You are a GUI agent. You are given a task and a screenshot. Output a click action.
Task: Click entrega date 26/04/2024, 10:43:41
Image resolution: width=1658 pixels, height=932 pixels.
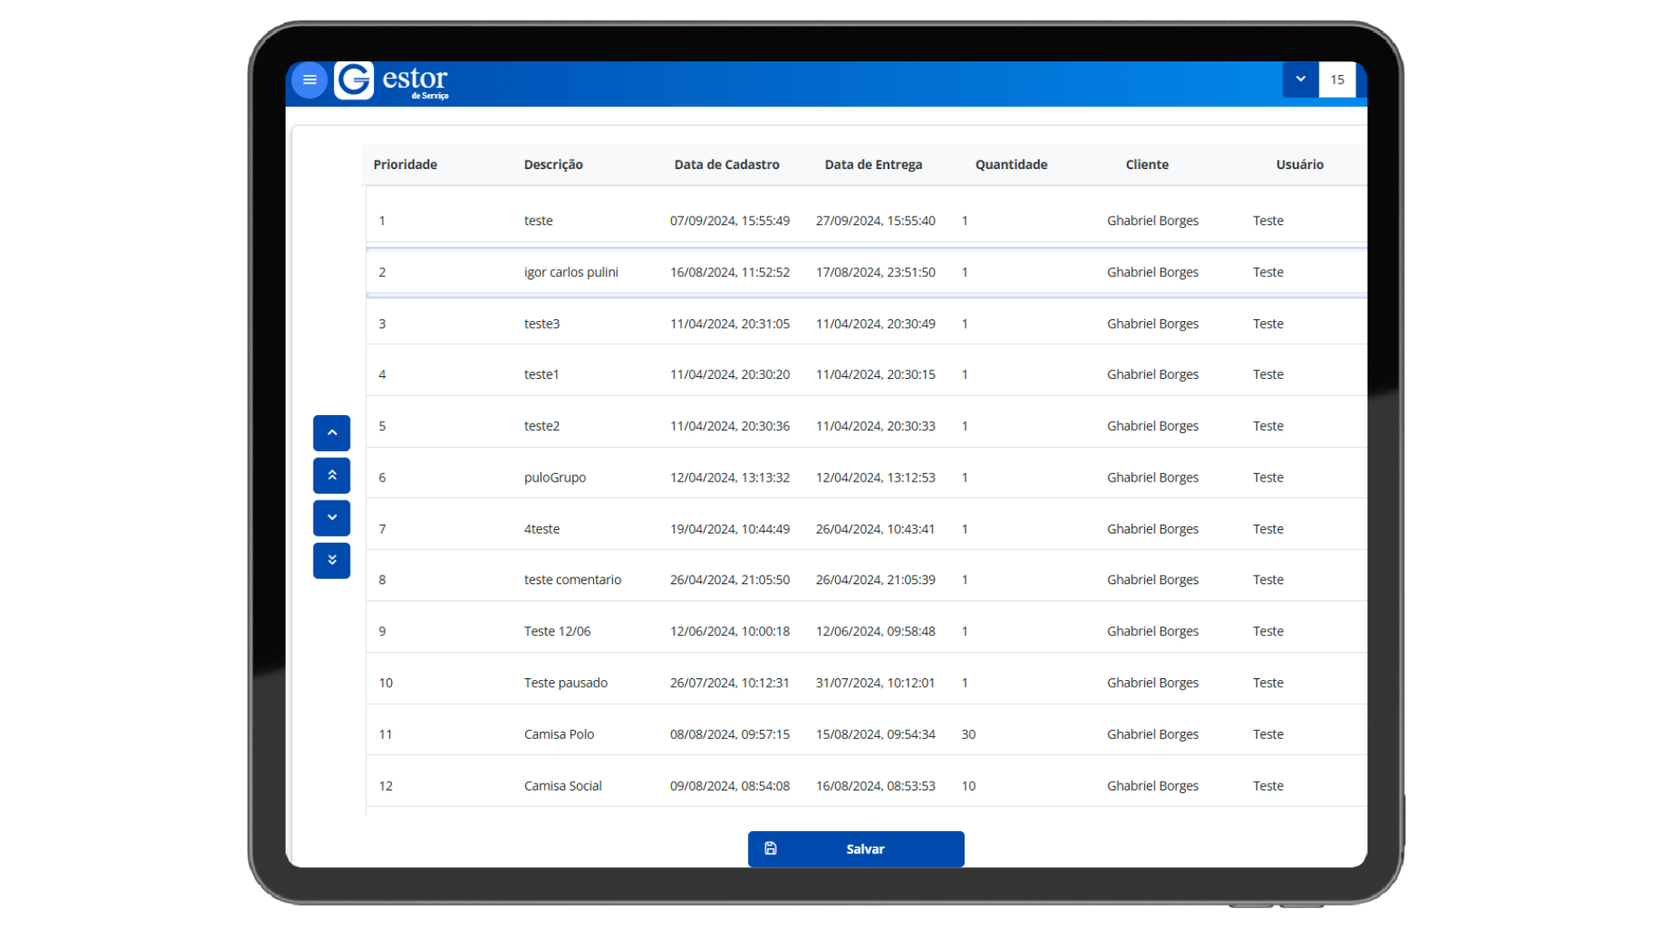[876, 529]
